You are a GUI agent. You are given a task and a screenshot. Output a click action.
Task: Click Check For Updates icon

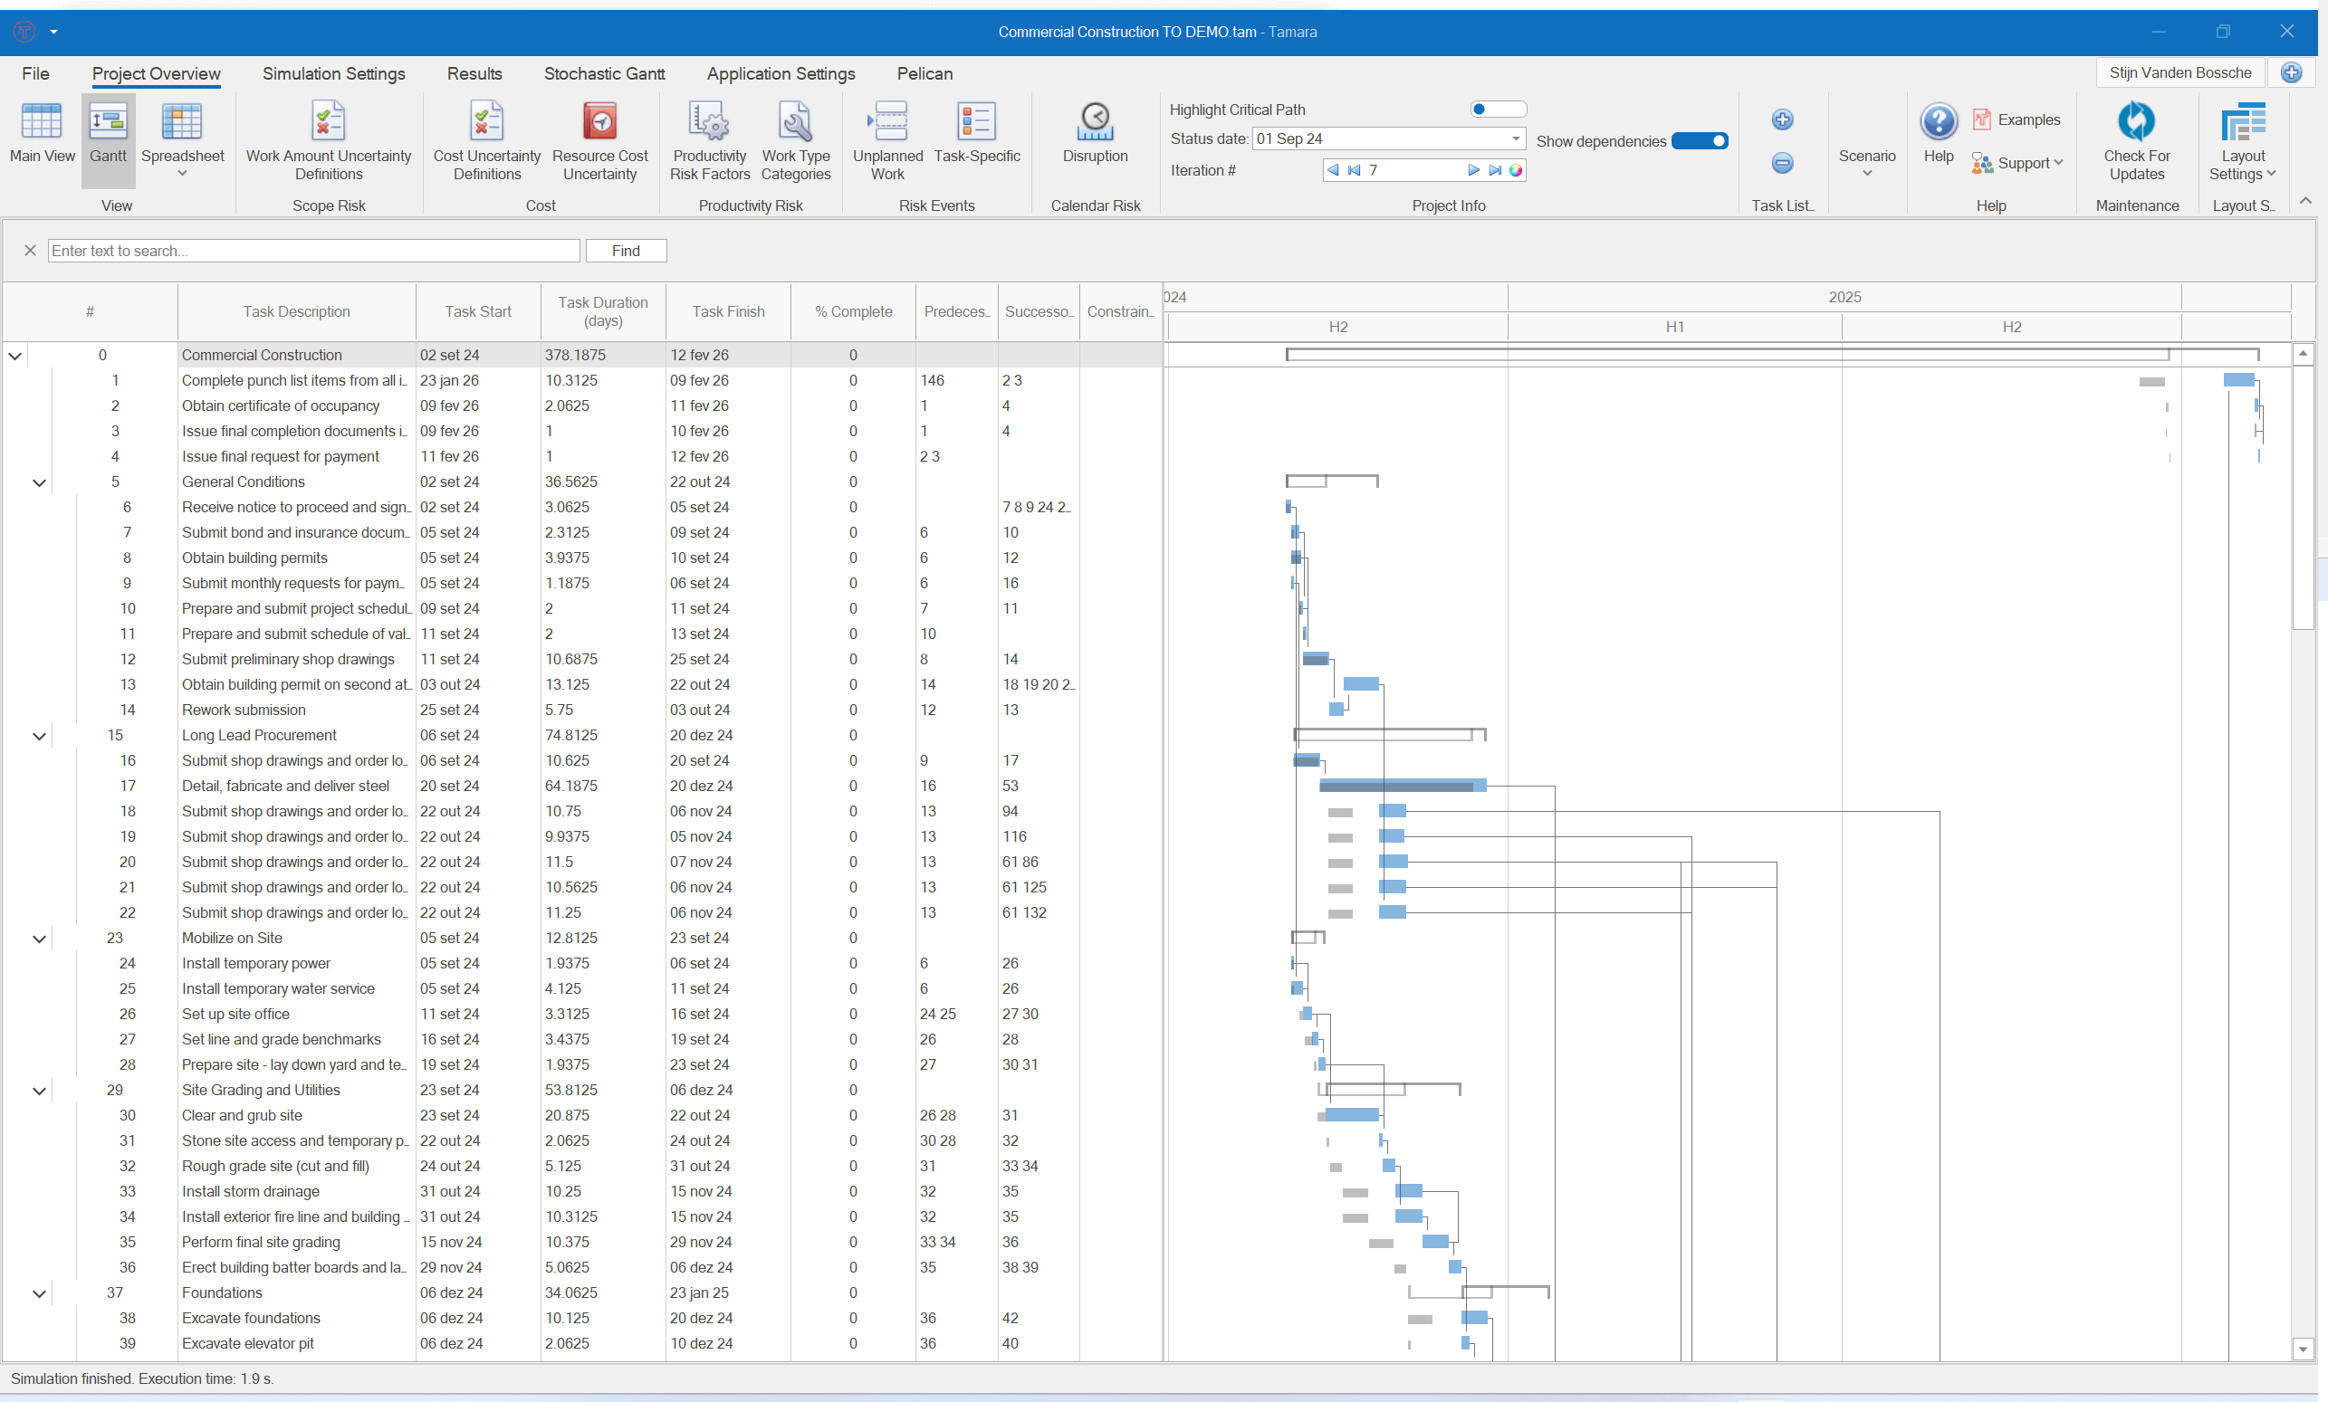[2135, 123]
